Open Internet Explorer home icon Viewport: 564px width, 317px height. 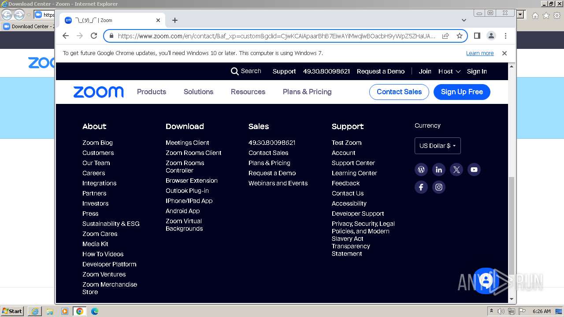tap(535, 15)
